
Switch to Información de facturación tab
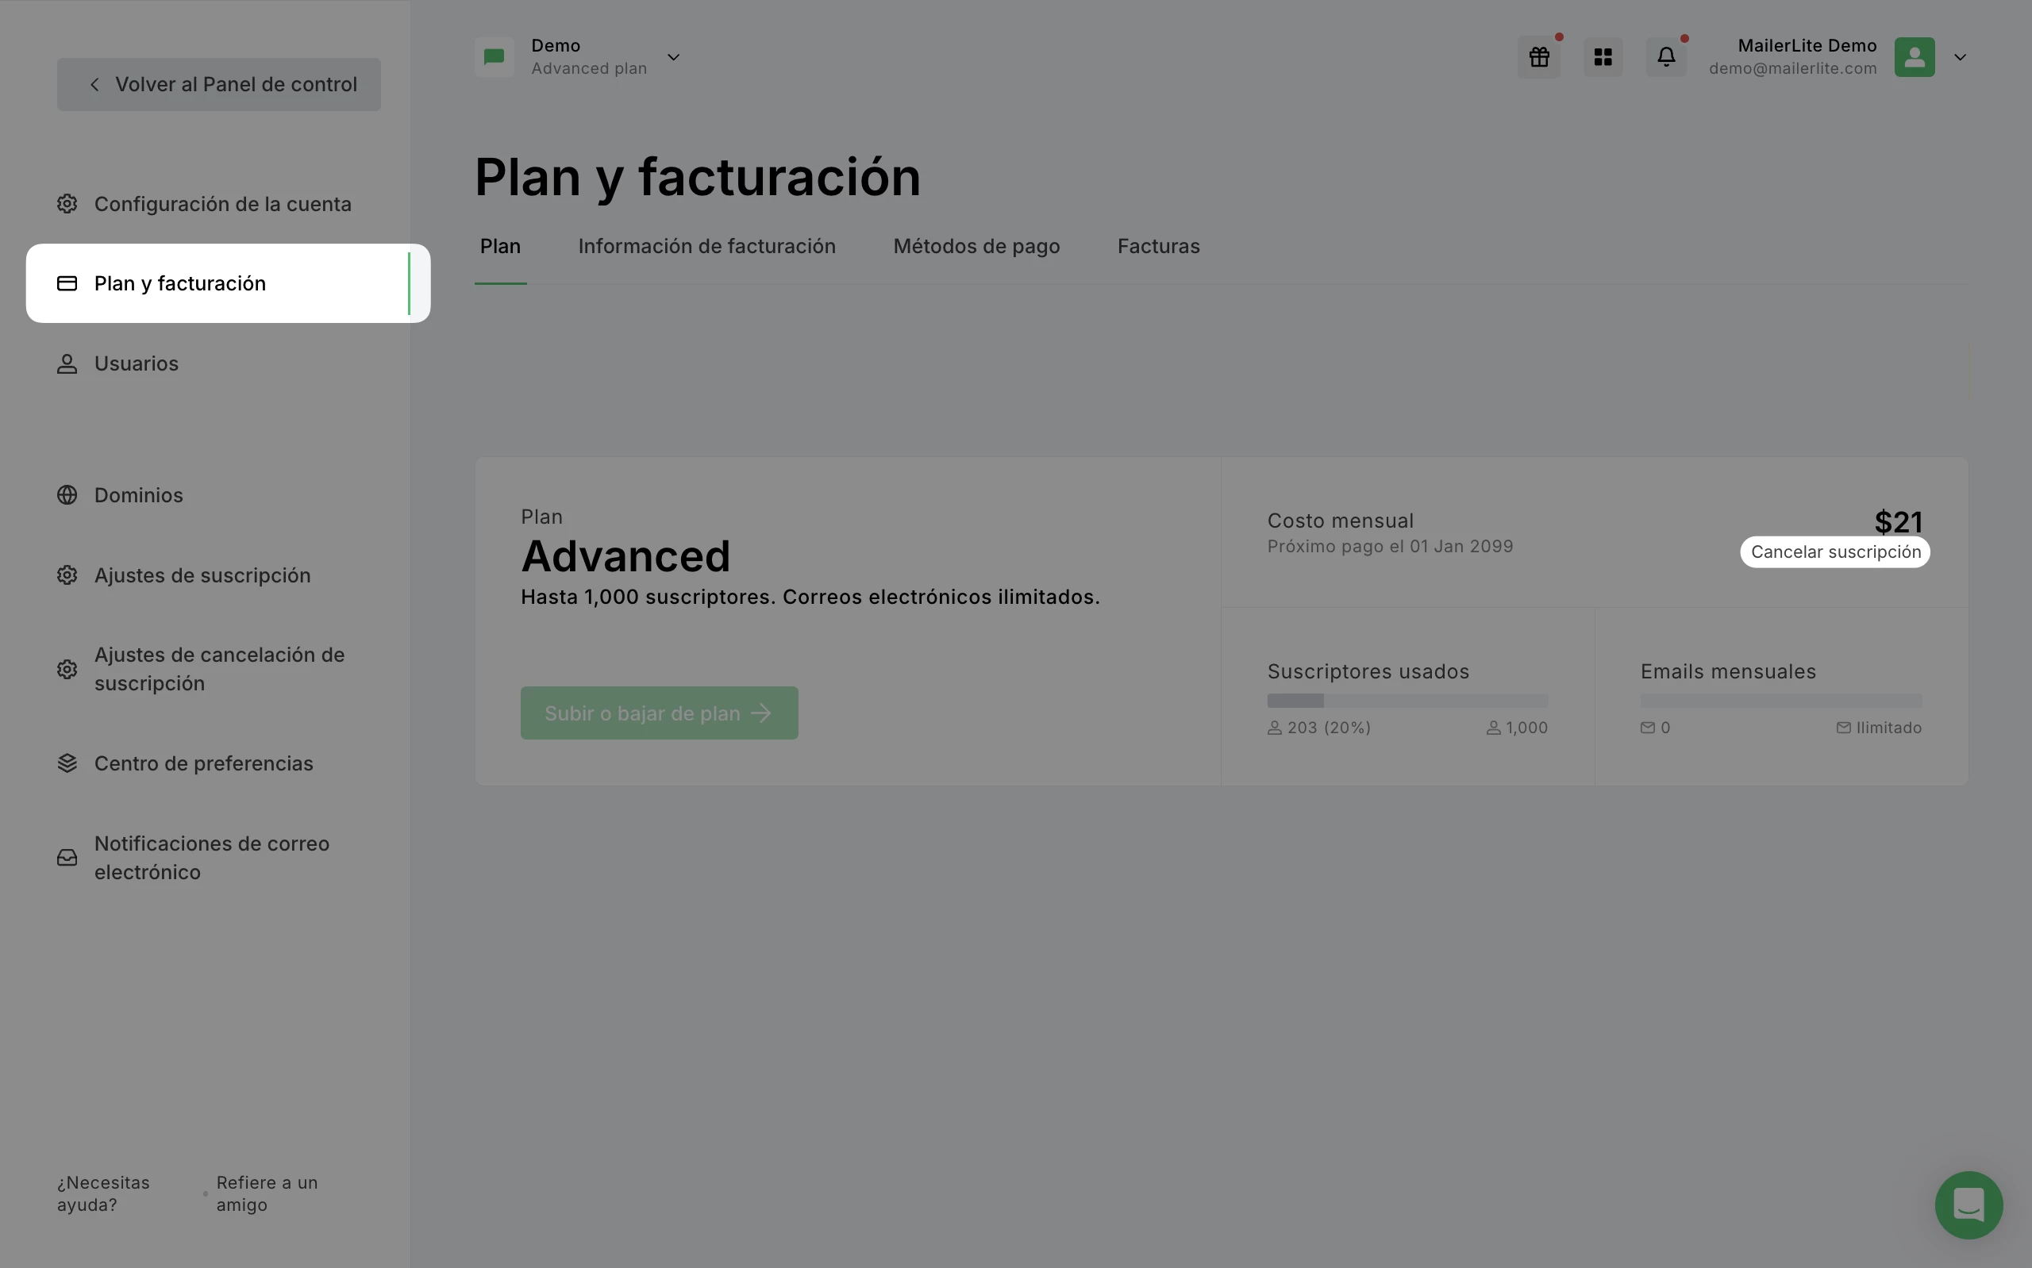click(706, 247)
